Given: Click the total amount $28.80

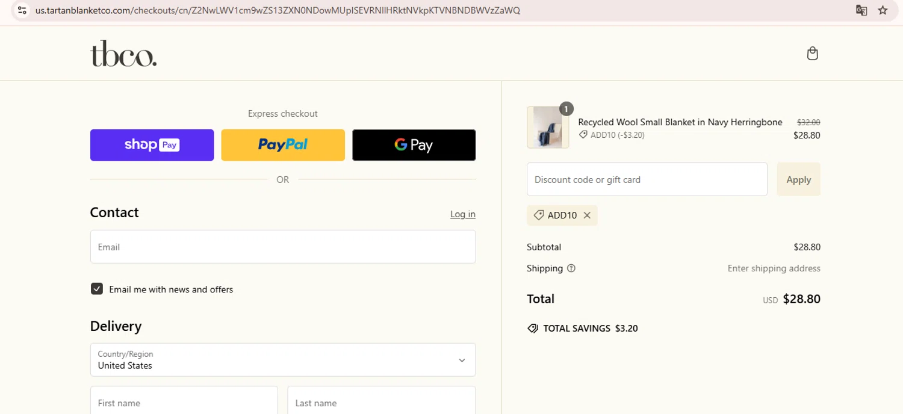Looking at the screenshot, I should coord(801,299).
